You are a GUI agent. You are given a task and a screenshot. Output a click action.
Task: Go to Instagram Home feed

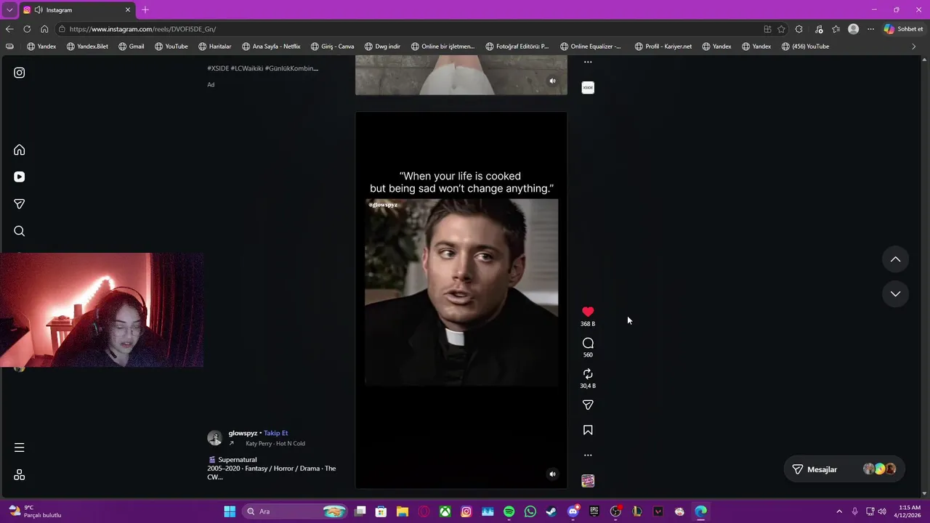coord(20,150)
